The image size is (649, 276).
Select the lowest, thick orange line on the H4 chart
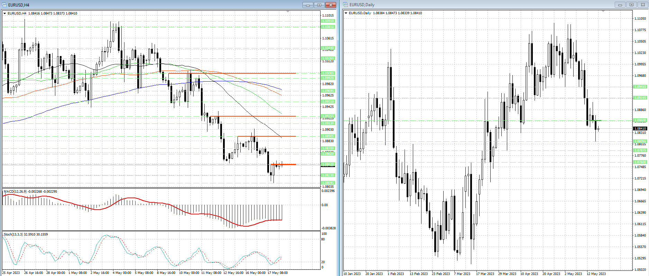click(x=283, y=164)
